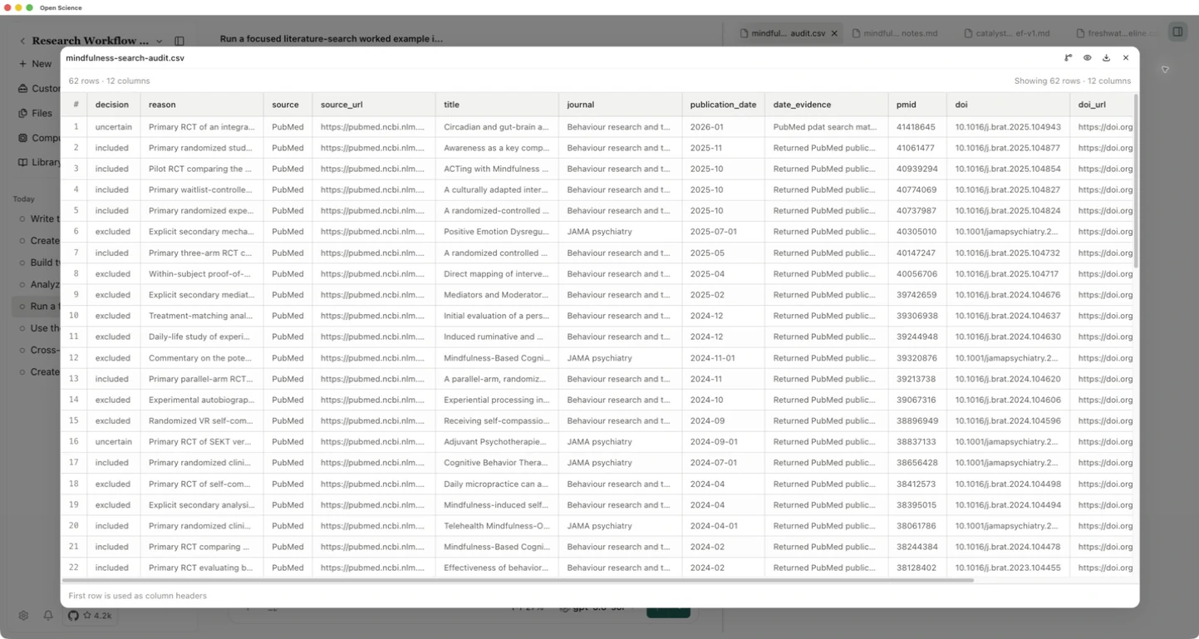This screenshot has height=639, width=1199.
Task: Click title cell 'Telehealth Mindfulness-O…'
Action: (x=496, y=526)
